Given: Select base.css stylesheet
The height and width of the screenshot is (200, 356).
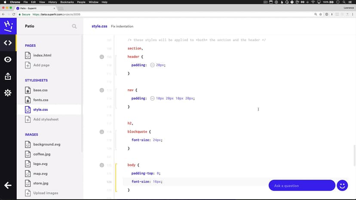Looking at the screenshot, I should [40, 90].
